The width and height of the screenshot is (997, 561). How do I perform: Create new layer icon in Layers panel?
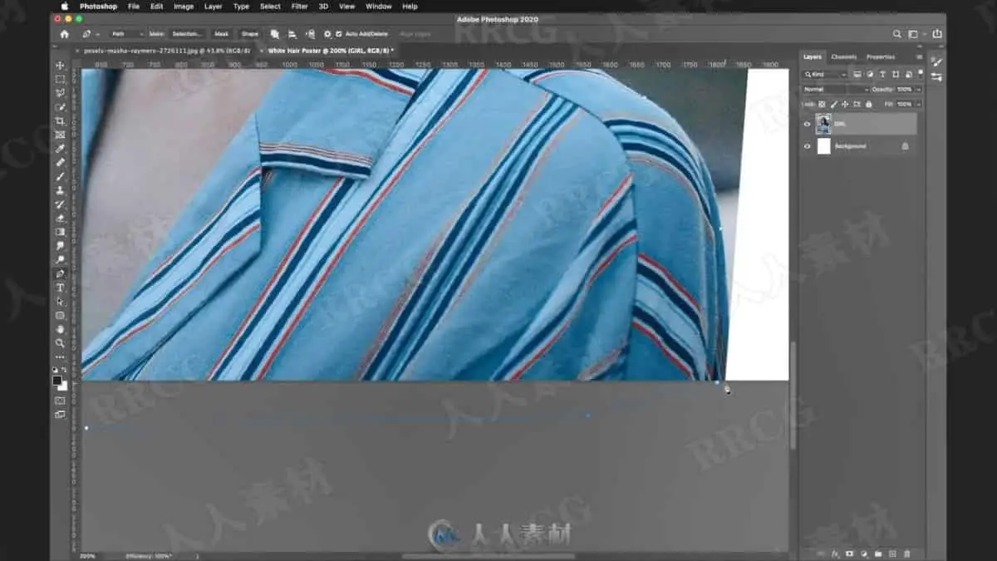click(891, 554)
